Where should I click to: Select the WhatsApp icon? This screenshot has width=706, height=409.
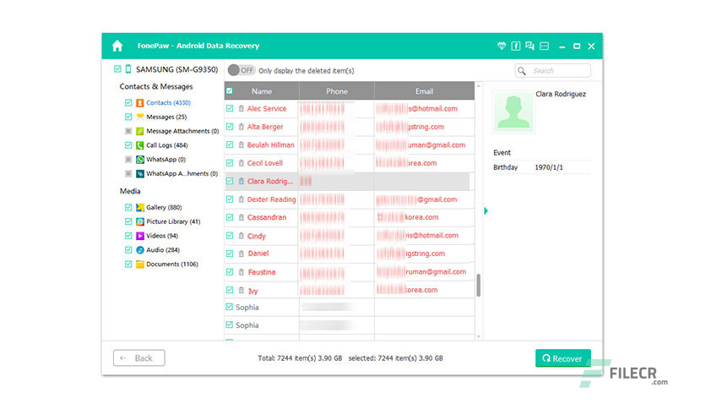coord(140,160)
